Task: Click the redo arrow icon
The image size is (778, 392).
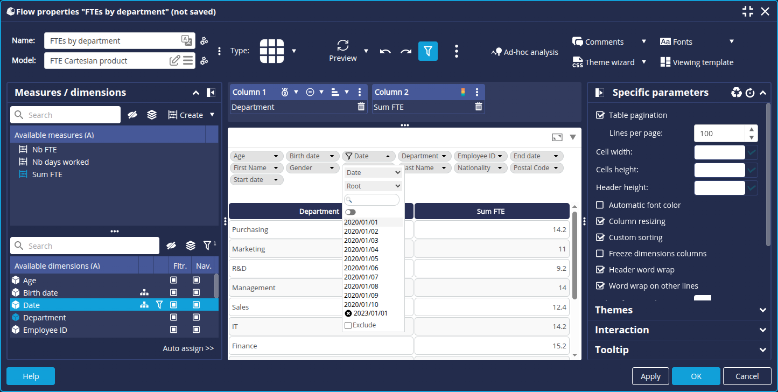Action: (x=405, y=51)
